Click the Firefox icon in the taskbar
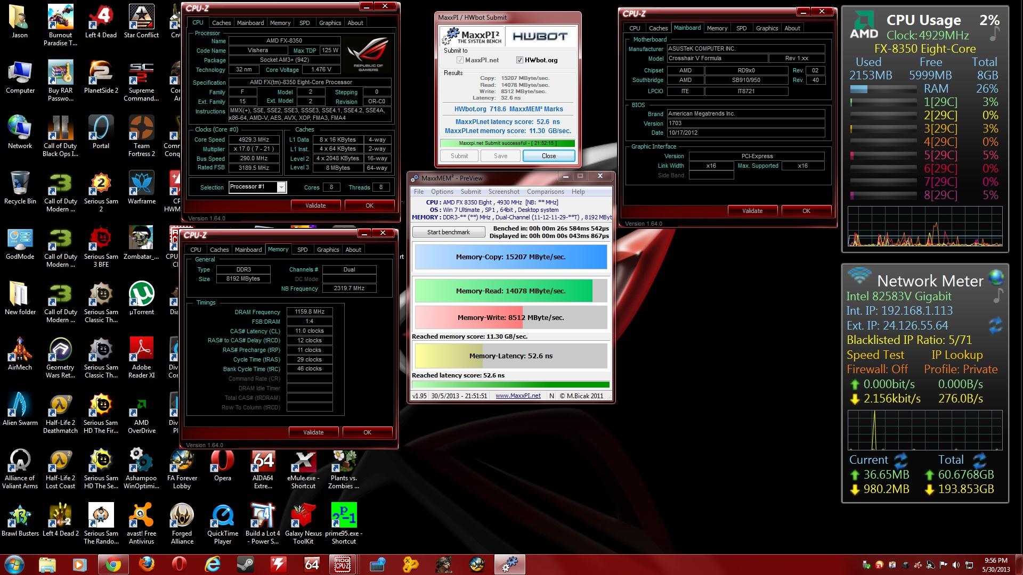1023x575 pixels. 147,564
